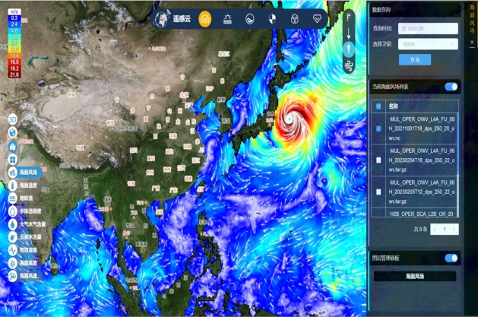Click the heart-shaped icon in top toolbar
Image resolution: width=478 pixels, height=317 pixels.
(317, 19)
